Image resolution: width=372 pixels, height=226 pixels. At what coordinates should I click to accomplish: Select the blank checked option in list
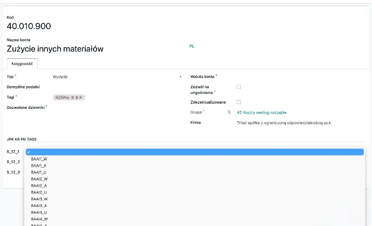tap(194, 152)
